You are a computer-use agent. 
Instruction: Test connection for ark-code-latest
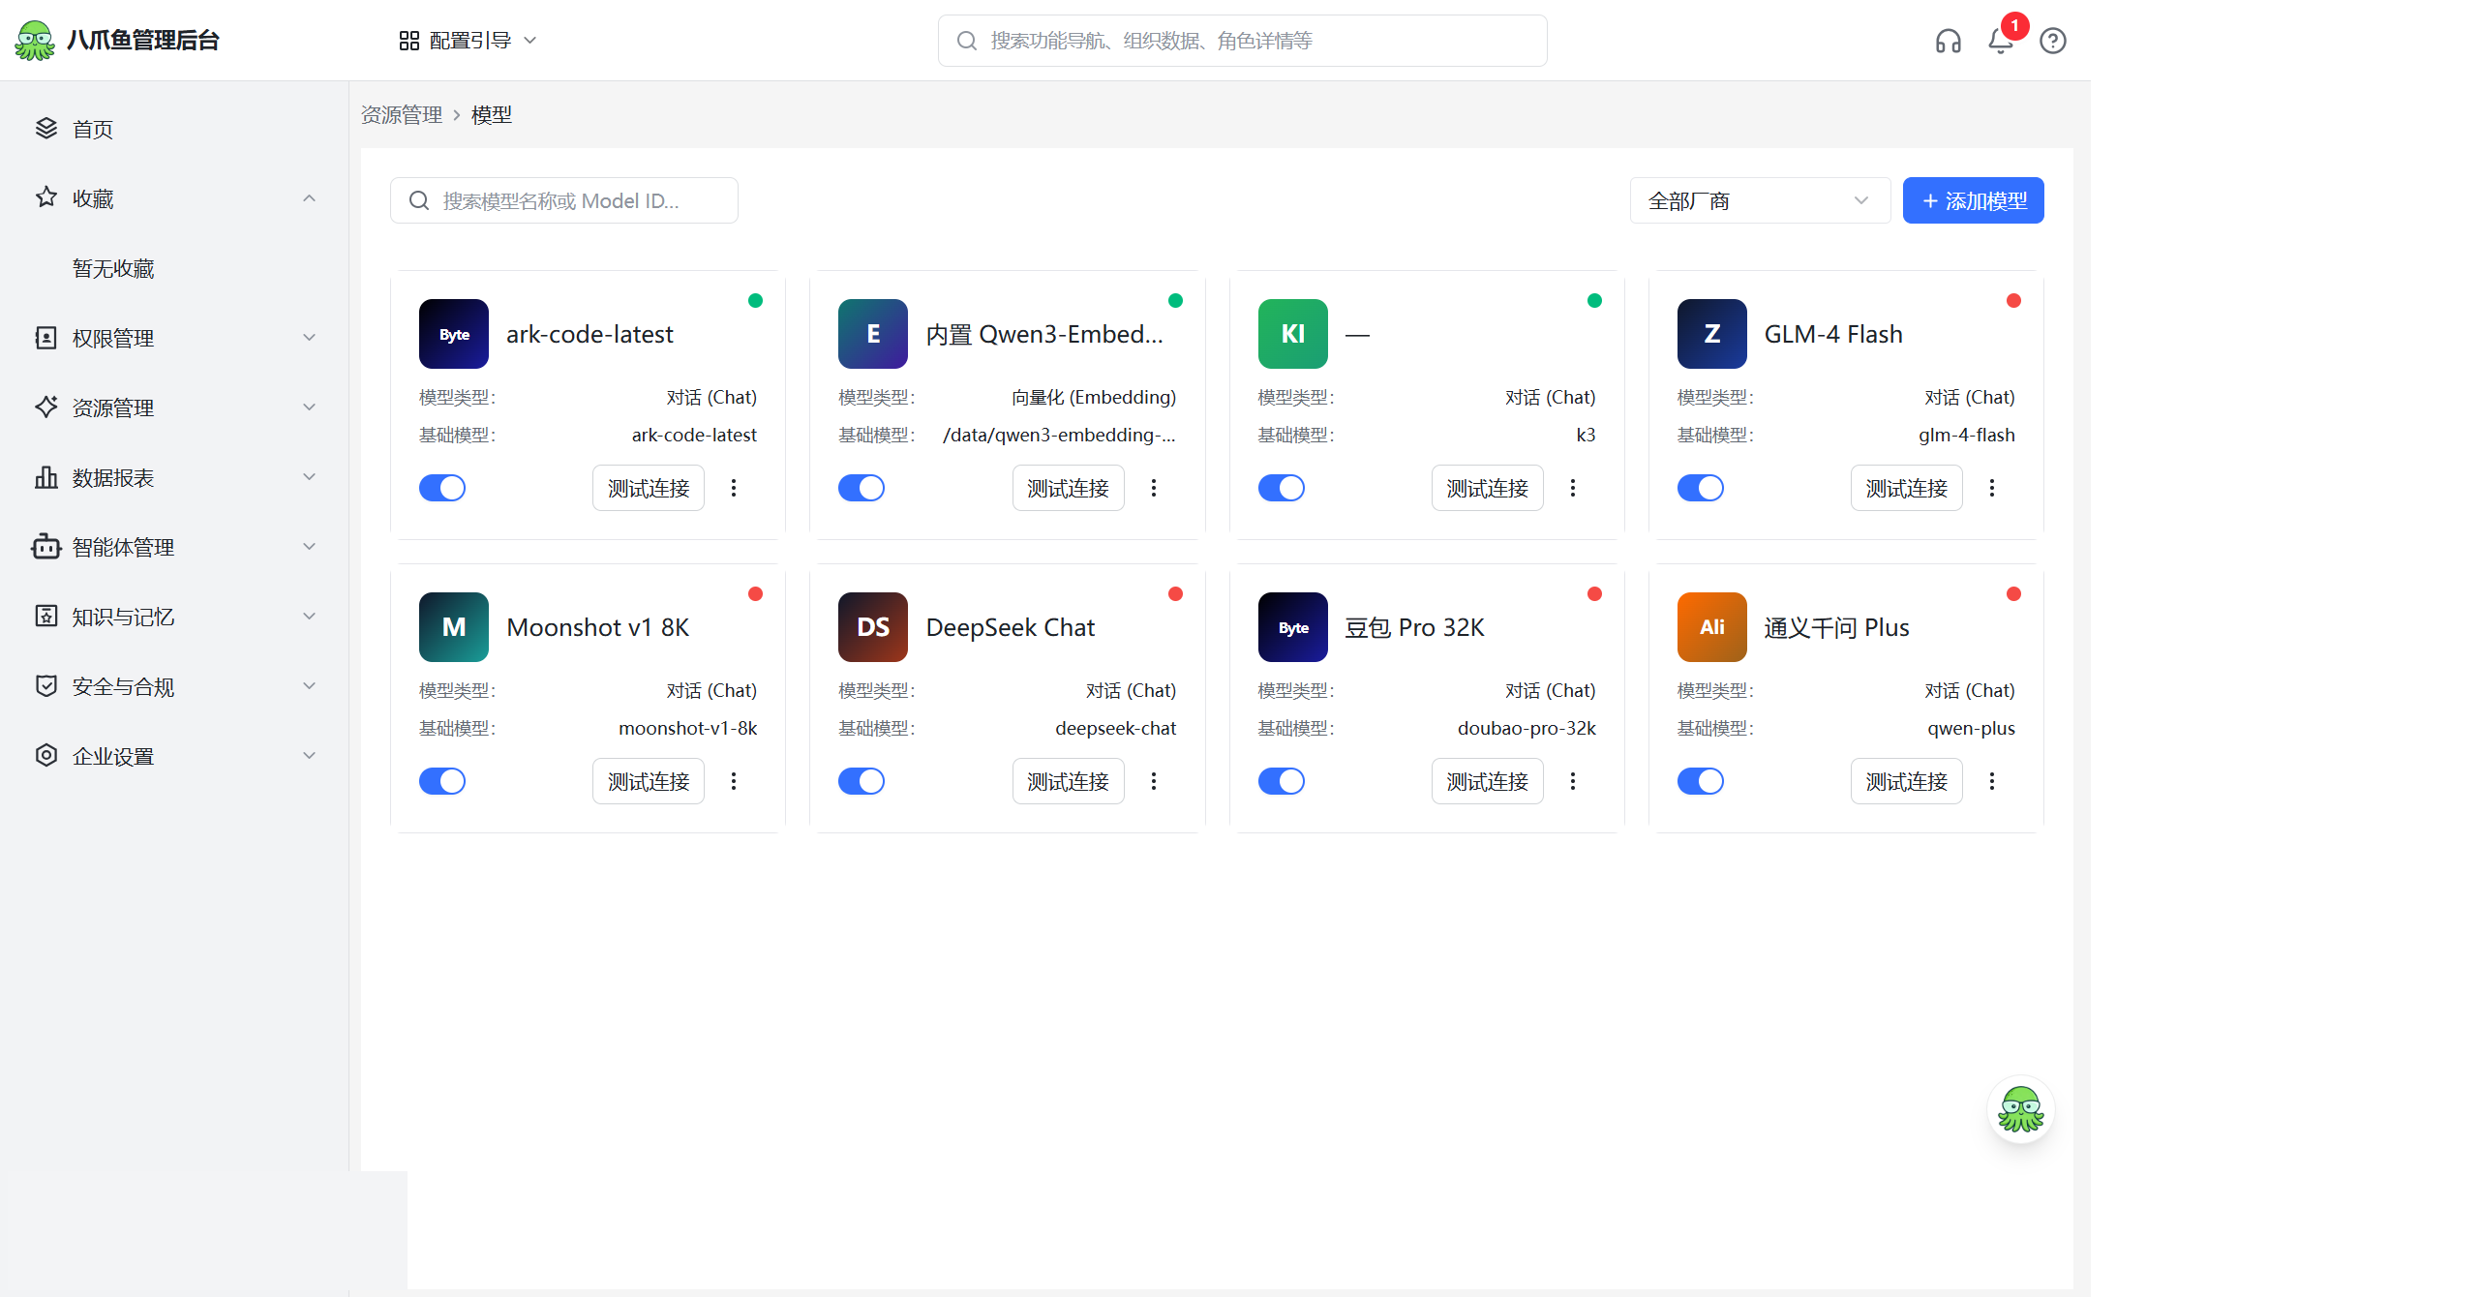coord(649,488)
